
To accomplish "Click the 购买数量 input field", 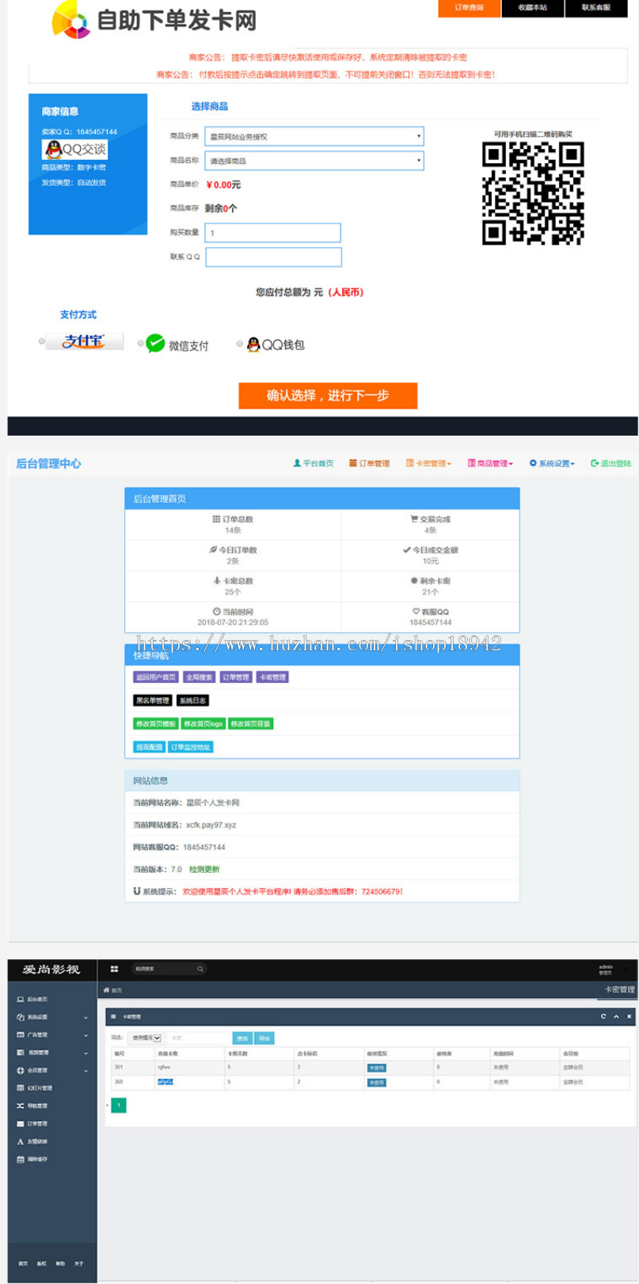I will point(273,232).
